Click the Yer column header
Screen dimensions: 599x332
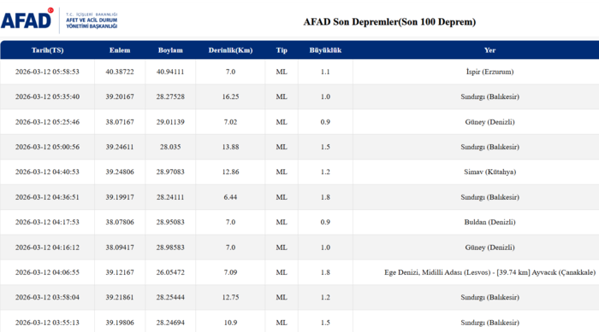pyautogui.click(x=489, y=50)
